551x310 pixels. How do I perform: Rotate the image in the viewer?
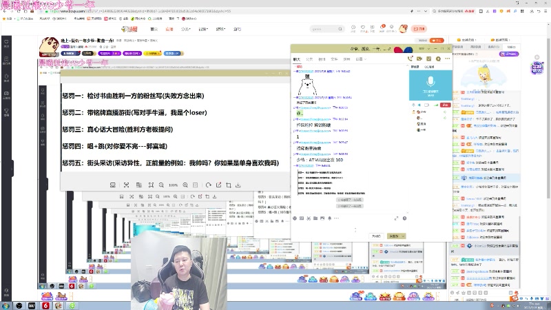[x=209, y=185]
